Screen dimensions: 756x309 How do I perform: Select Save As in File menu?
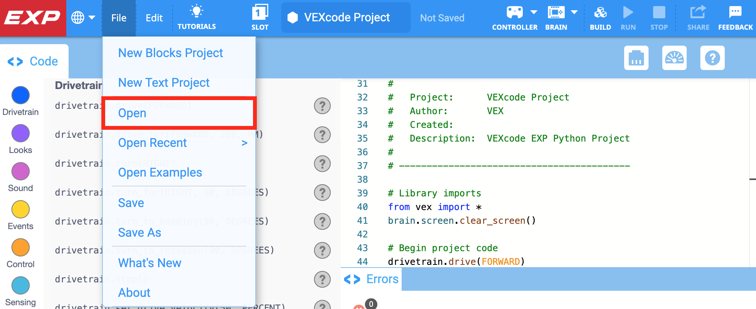coord(139,233)
